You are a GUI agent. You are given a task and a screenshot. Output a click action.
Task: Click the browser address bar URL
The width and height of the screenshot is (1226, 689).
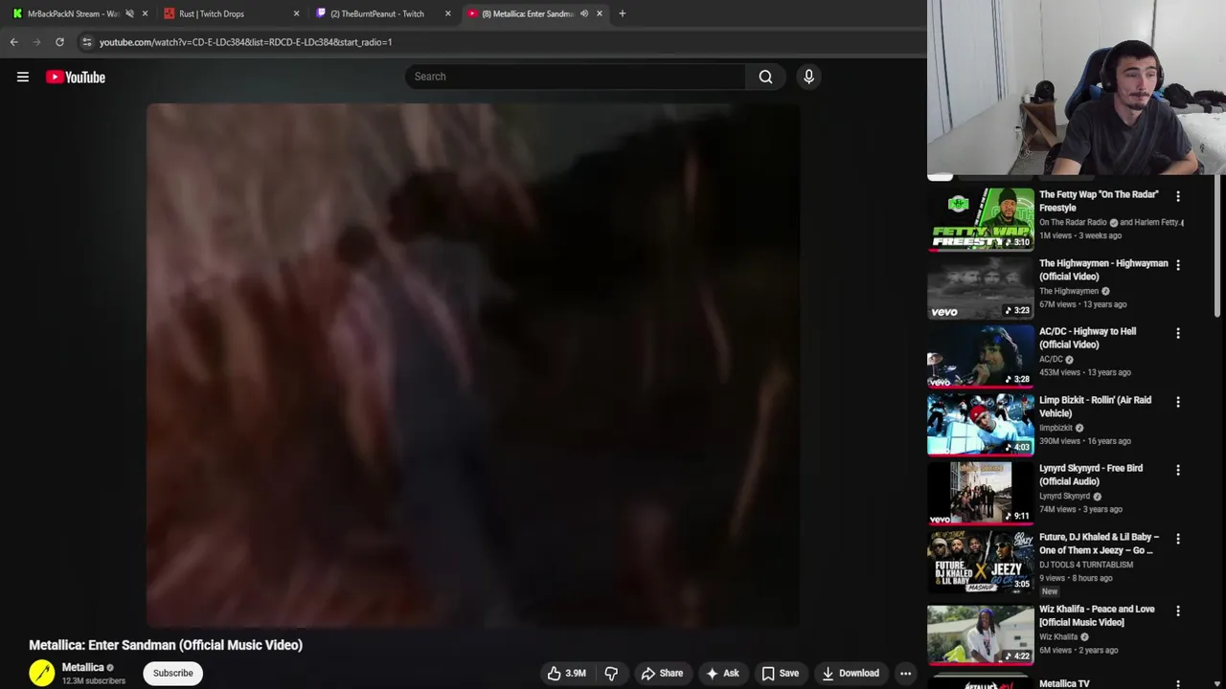pyautogui.click(x=245, y=42)
